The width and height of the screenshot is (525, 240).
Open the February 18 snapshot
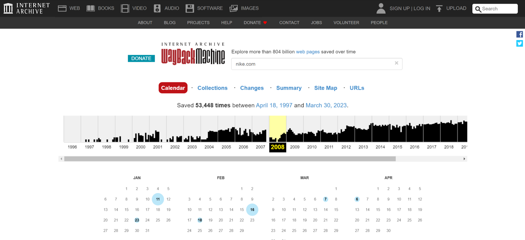pos(200,220)
